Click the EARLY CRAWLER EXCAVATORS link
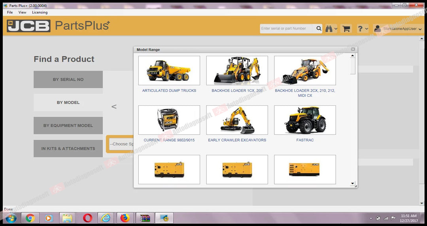Screen dimensions: 427x226 pos(237,140)
